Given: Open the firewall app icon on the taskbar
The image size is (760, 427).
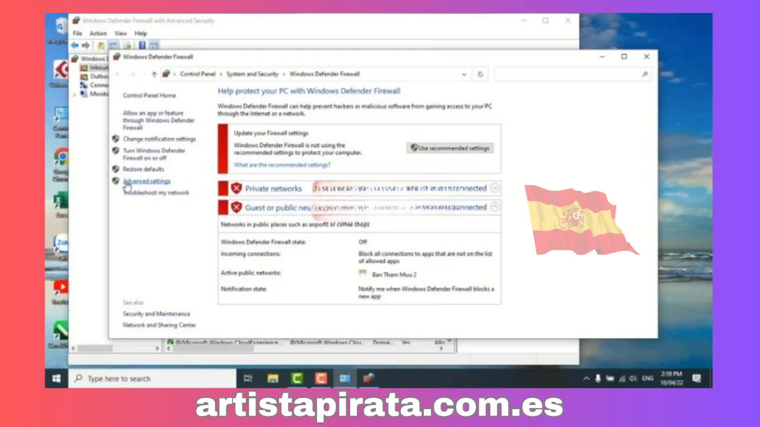Looking at the screenshot, I should pyautogui.click(x=369, y=378).
